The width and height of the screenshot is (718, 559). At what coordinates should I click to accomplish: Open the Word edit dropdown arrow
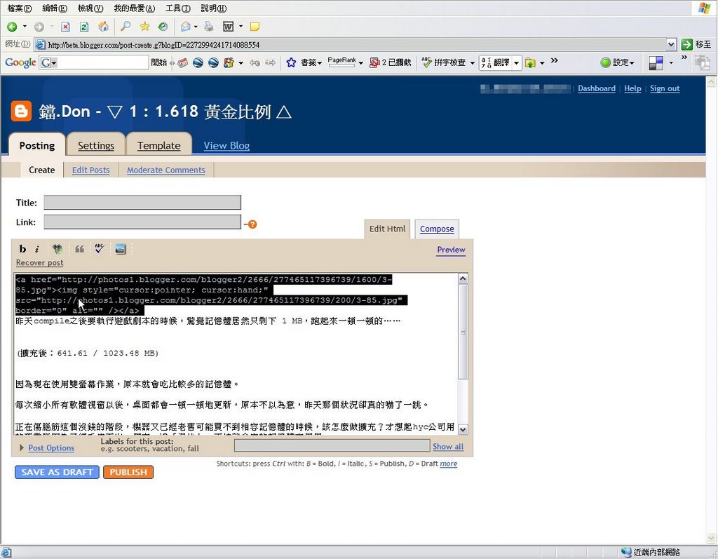point(241,27)
